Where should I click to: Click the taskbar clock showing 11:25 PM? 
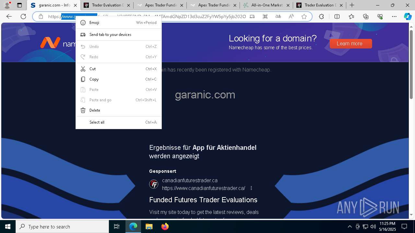[387, 227]
